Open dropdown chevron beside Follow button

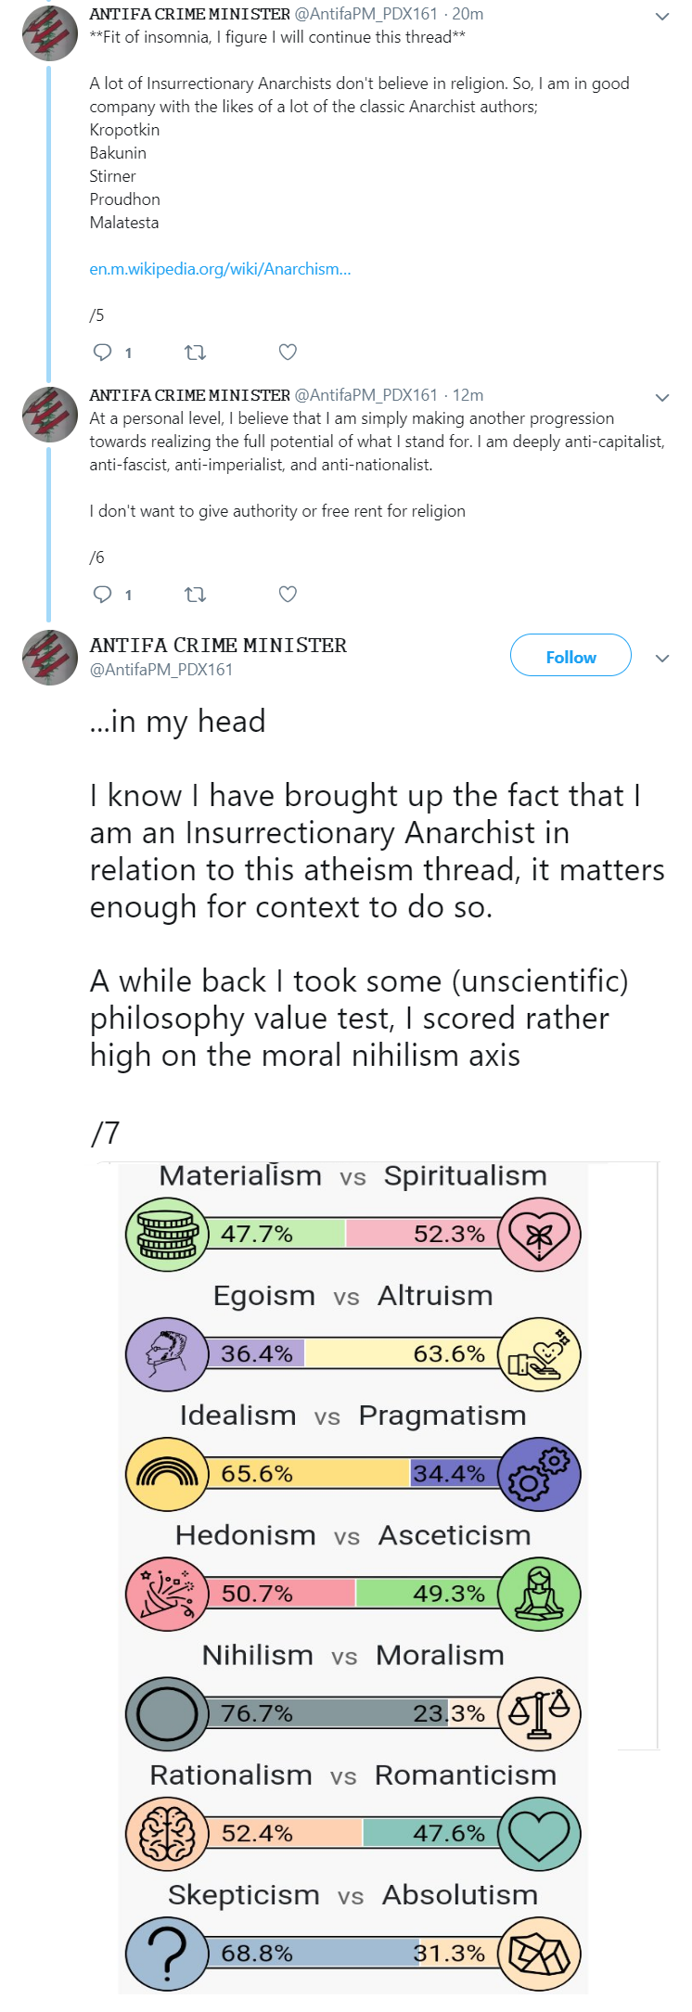click(662, 658)
